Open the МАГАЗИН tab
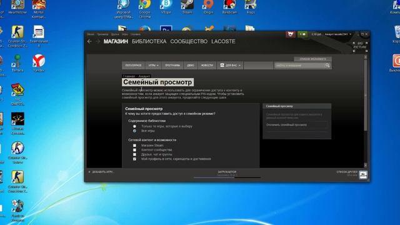The height and width of the screenshot is (225, 400). [x=116, y=41]
